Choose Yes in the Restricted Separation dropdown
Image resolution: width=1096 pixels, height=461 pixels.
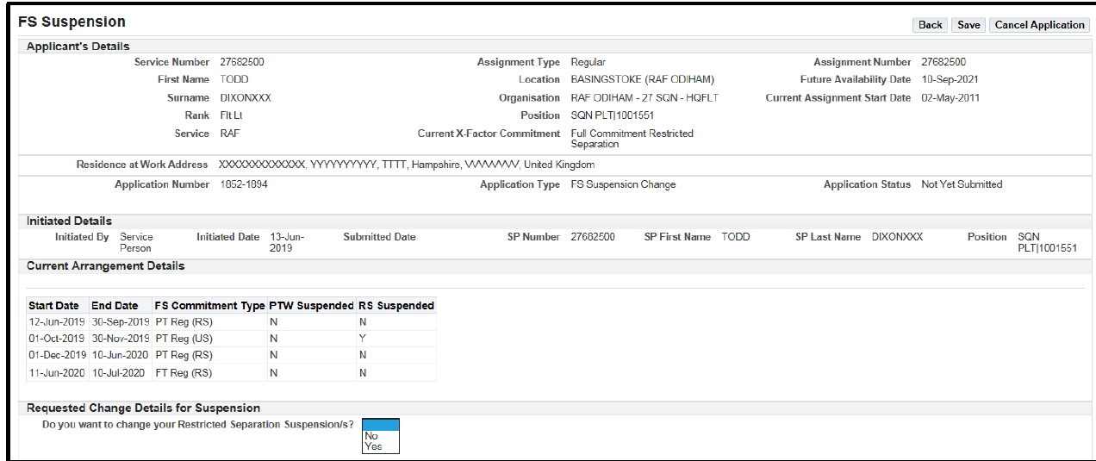coord(373,446)
